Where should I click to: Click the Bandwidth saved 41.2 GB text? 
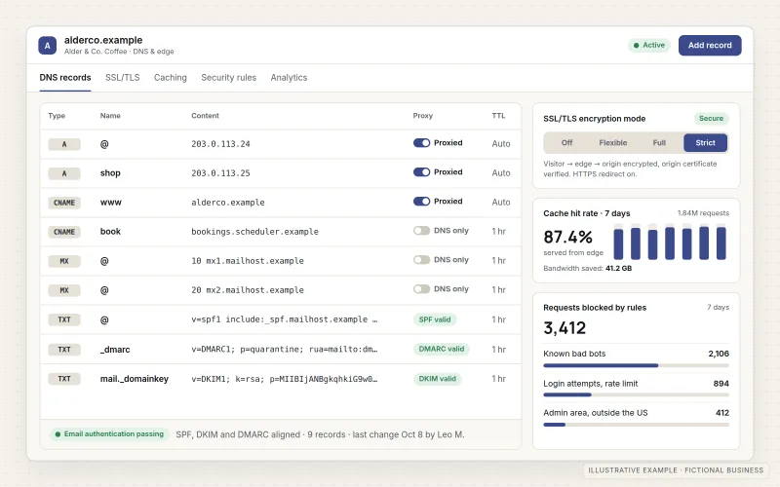click(588, 269)
